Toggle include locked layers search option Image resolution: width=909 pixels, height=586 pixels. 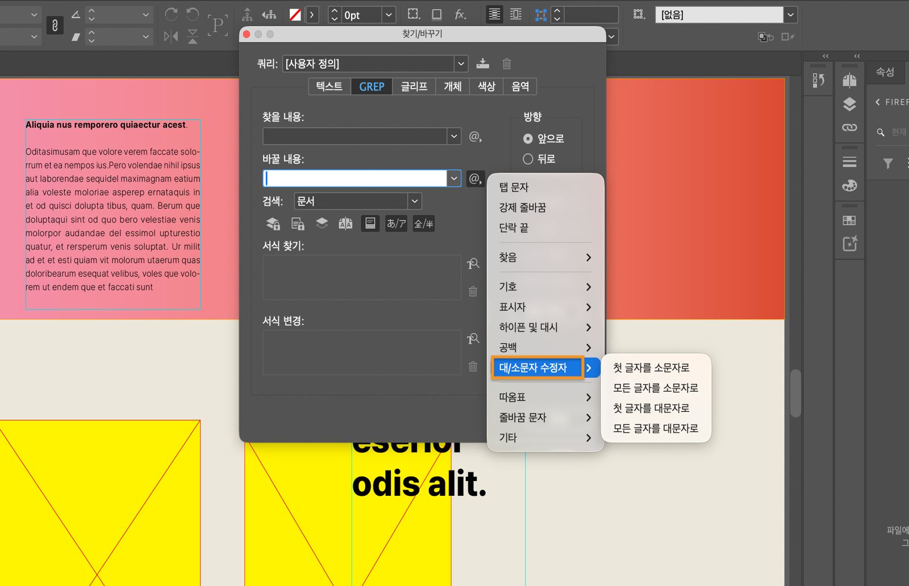tap(273, 224)
